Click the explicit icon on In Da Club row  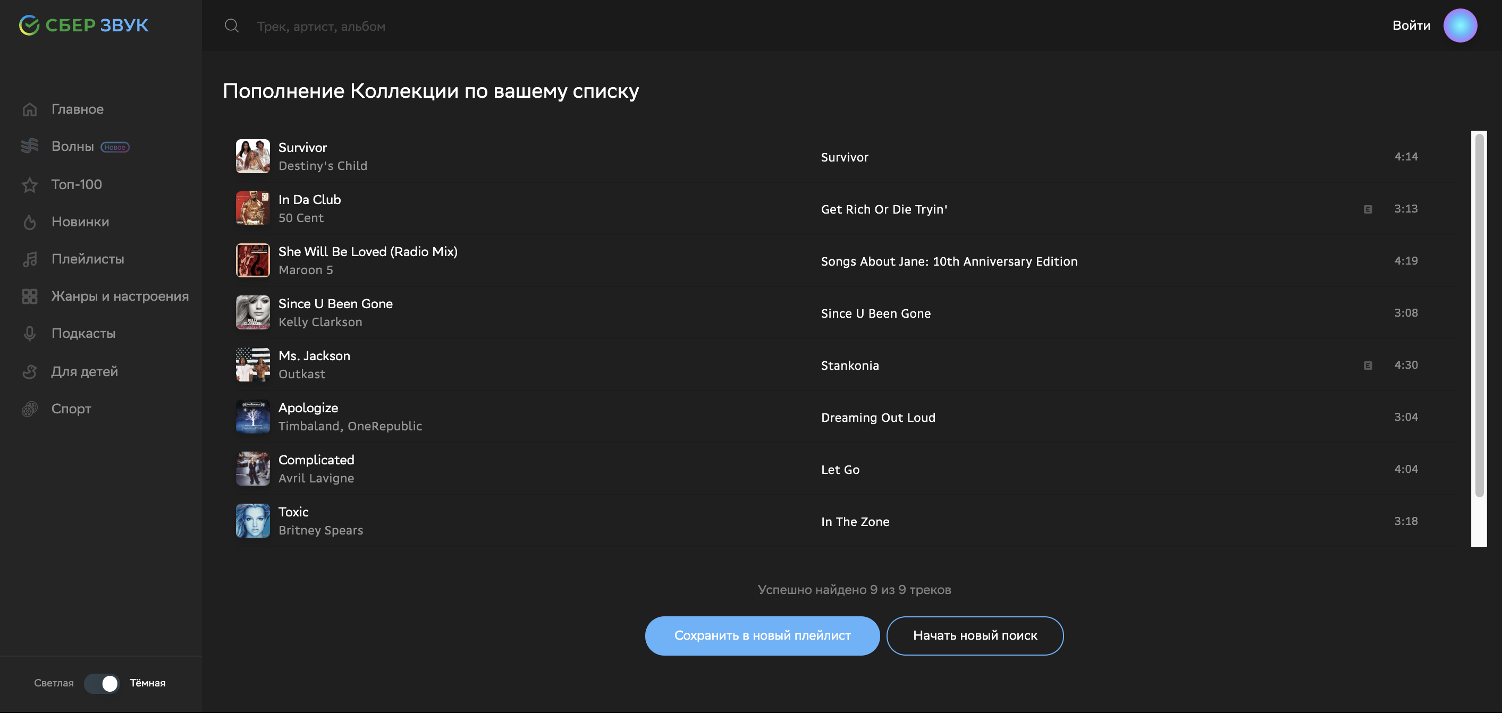[1368, 209]
